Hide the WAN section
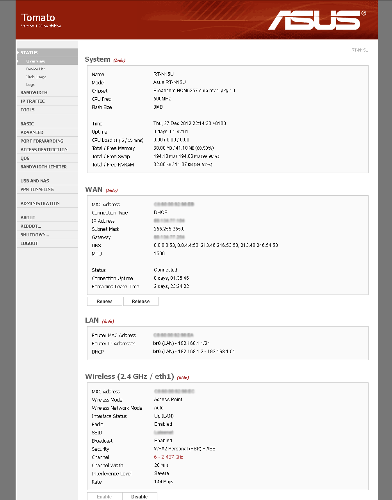Viewport: 392px width, 500px height. tap(112, 190)
